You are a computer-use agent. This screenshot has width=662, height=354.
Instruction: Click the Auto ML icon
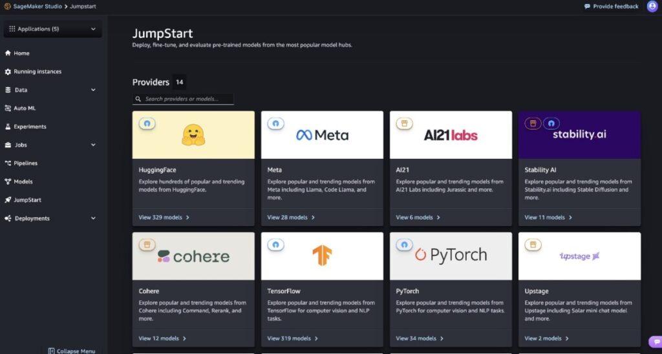tap(8, 109)
